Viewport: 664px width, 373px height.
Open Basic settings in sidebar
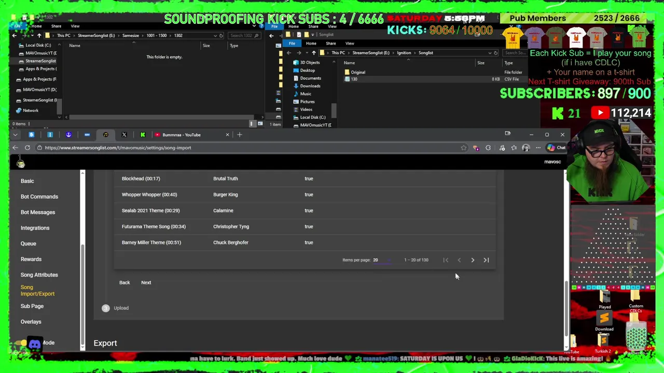coord(27,181)
